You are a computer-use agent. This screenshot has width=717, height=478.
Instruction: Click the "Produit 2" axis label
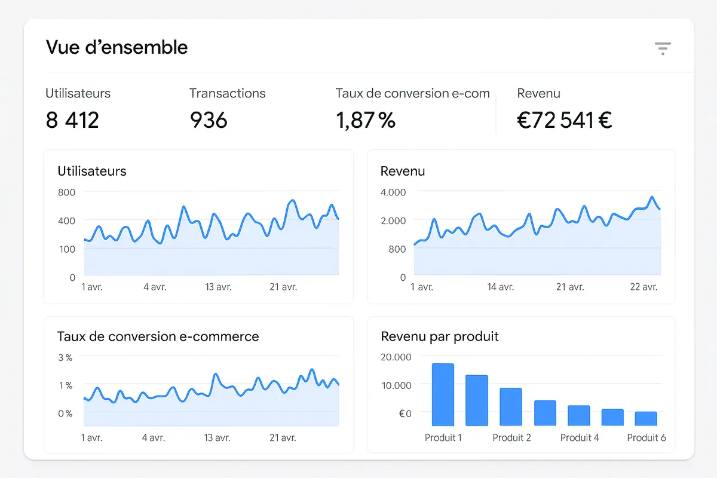coord(511,438)
